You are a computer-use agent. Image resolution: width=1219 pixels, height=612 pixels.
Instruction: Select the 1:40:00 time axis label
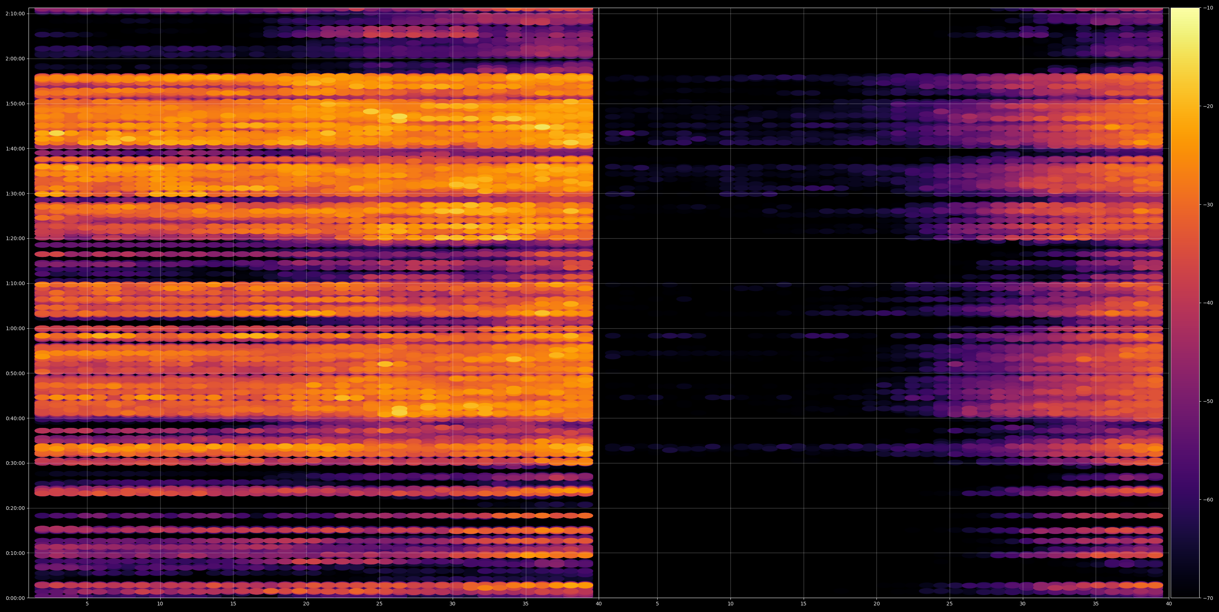pos(15,148)
